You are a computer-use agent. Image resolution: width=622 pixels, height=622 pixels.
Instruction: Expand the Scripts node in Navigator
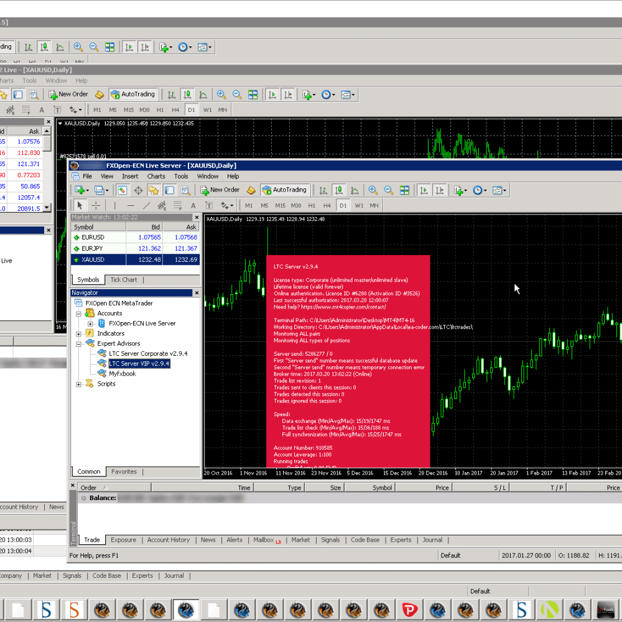pos(78,384)
